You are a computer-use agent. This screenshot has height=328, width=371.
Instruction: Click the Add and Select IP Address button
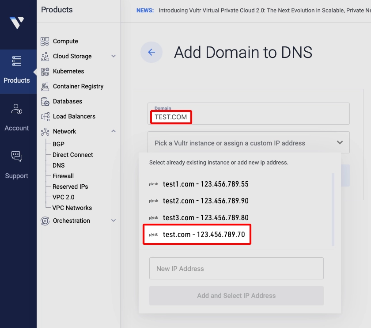(236, 296)
